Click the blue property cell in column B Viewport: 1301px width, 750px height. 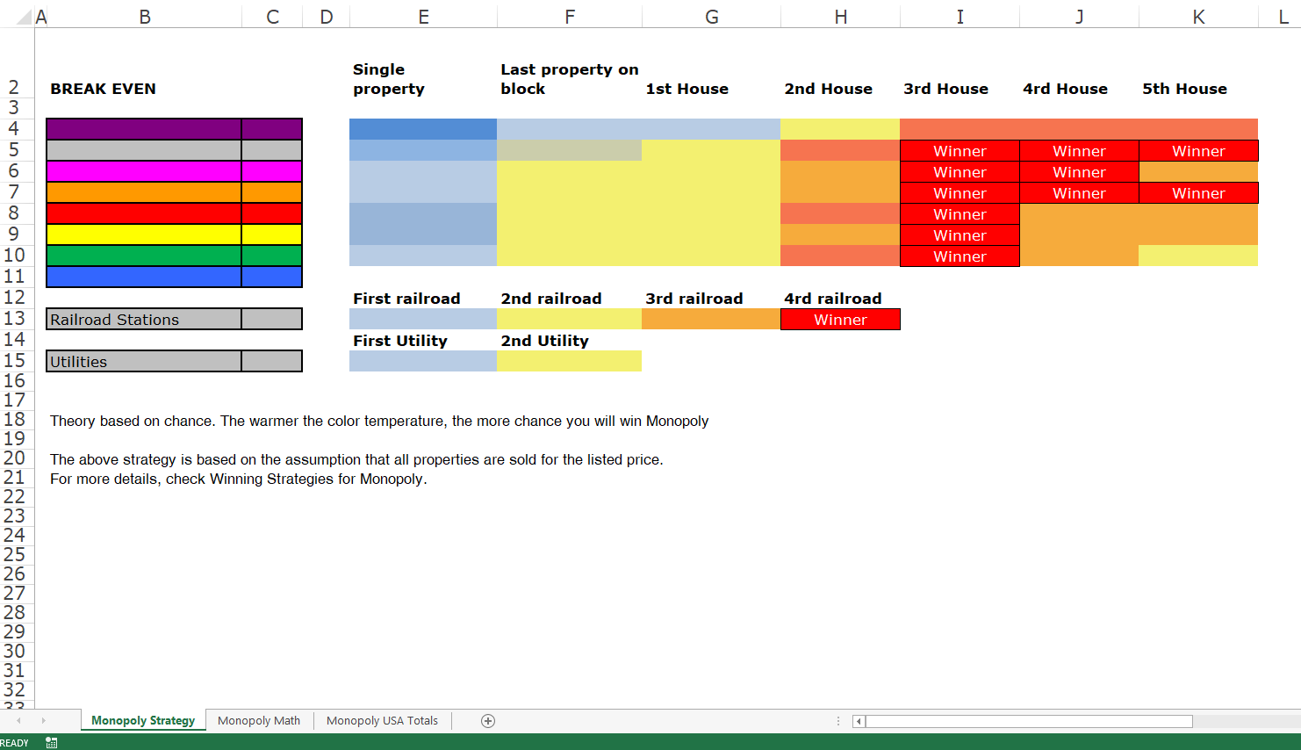point(144,277)
